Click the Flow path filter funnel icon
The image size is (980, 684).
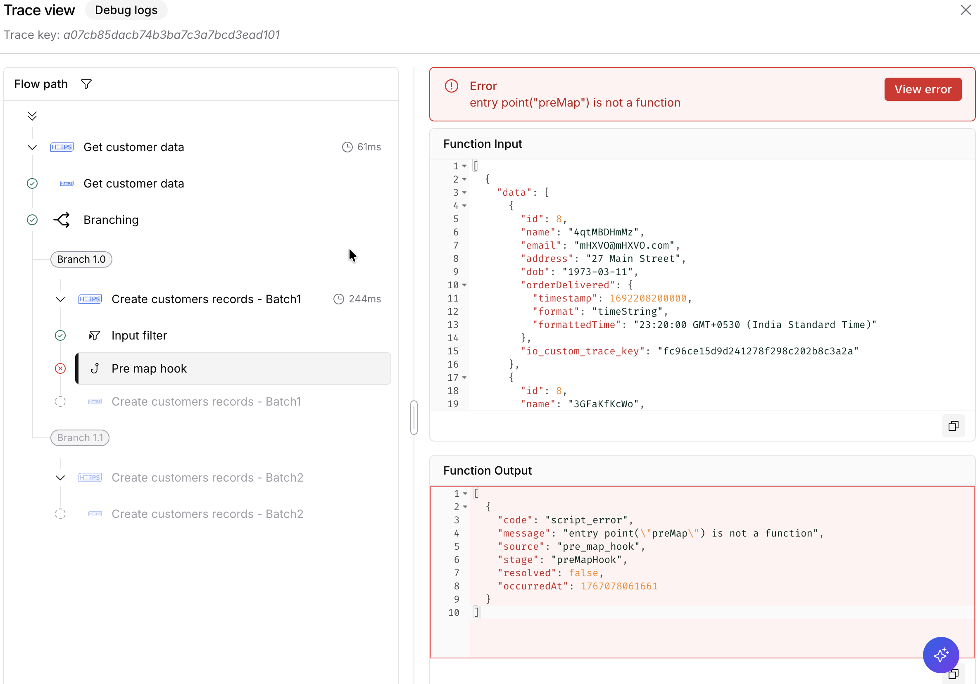(86, 84)
